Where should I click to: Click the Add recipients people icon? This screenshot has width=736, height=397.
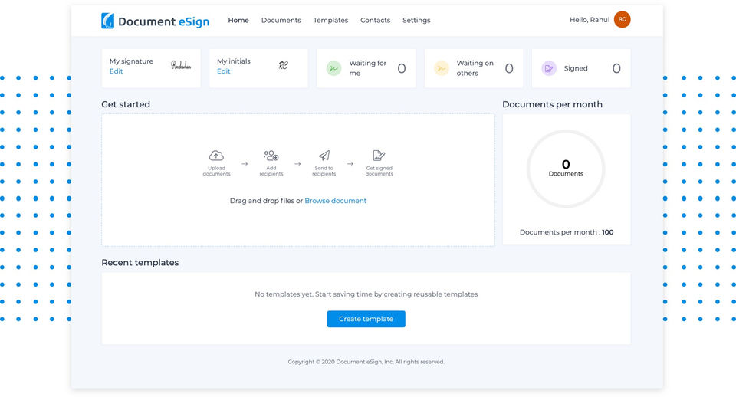(x=271, y=156)
